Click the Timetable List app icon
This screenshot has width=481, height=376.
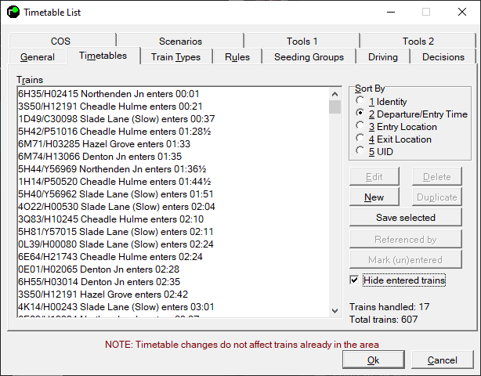tap(13, 13)
